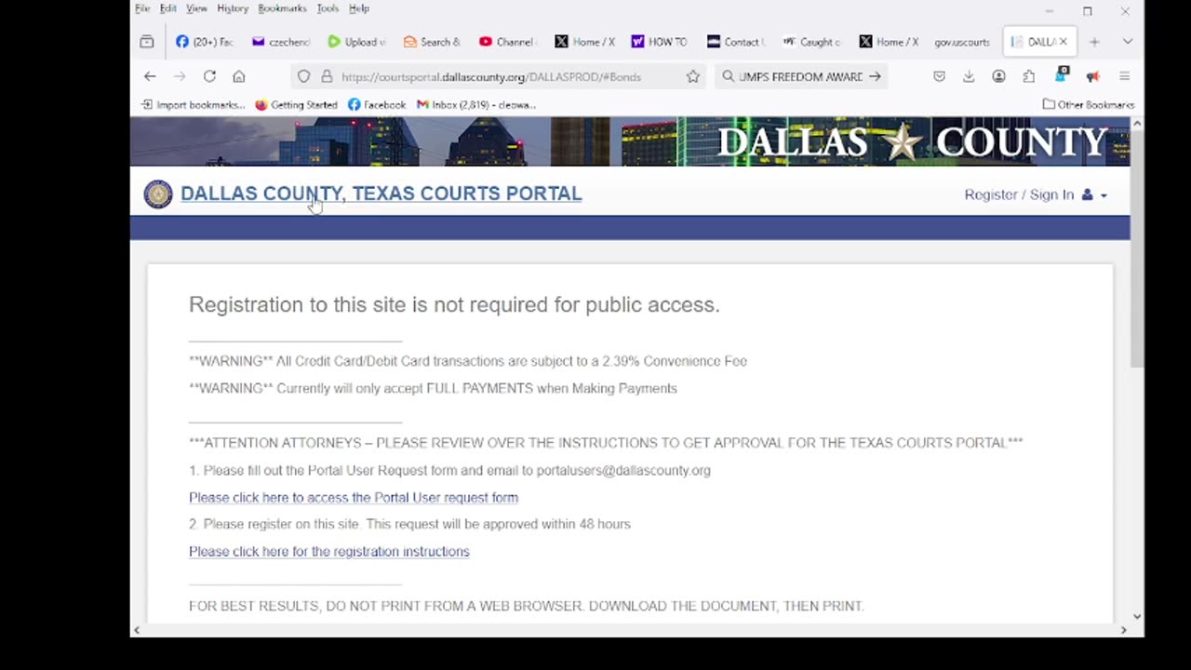
Task: Click the vertical scrollbar thumb
Action: tap(1136, 247)
